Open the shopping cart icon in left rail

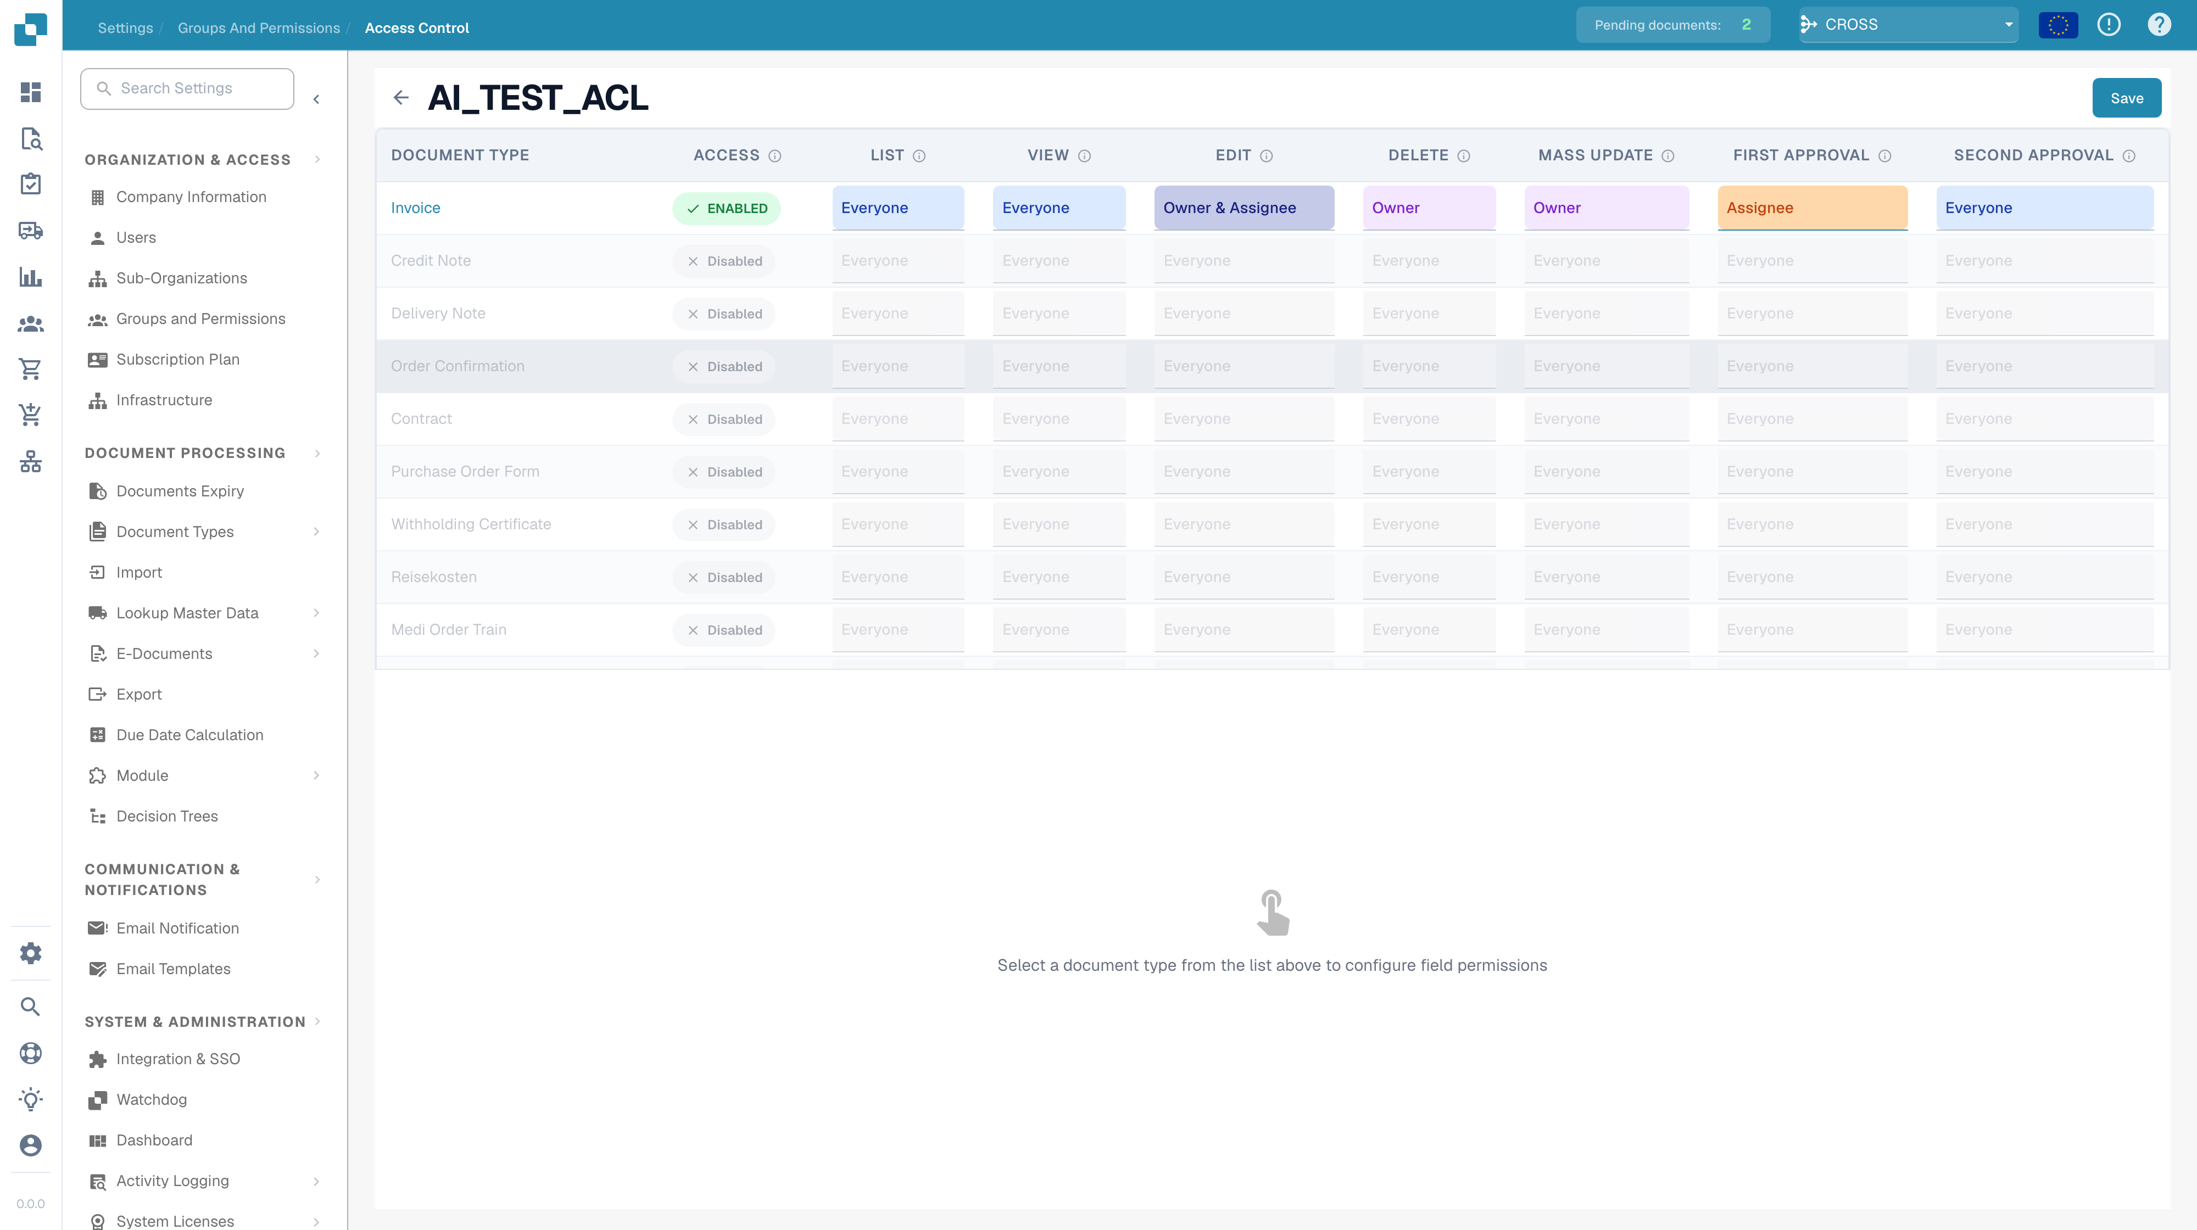pyautogui.click(x=31, y=369)
